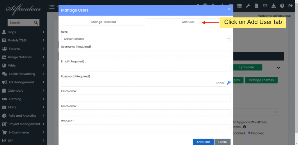This screenshot has height=145, width=298.
Task: Open all installations list icon in header
Action: coord(239,6)
